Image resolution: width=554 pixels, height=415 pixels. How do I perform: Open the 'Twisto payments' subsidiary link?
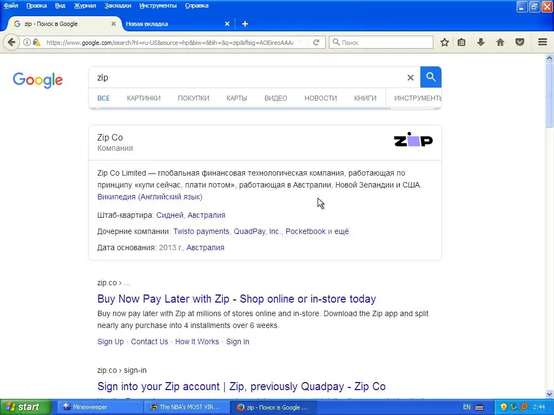click(x=201, y=231)
